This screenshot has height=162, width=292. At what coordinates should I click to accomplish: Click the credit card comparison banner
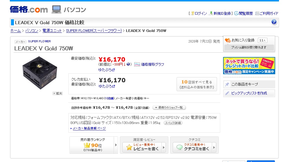(x=249, y=66)
